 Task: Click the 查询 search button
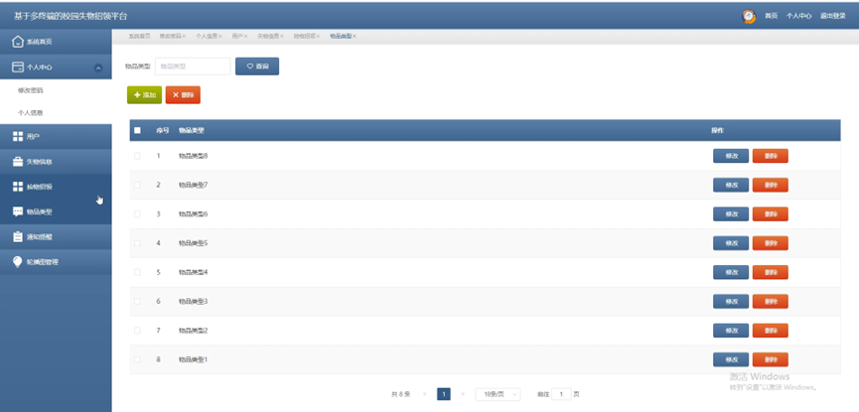click(257, 67)
